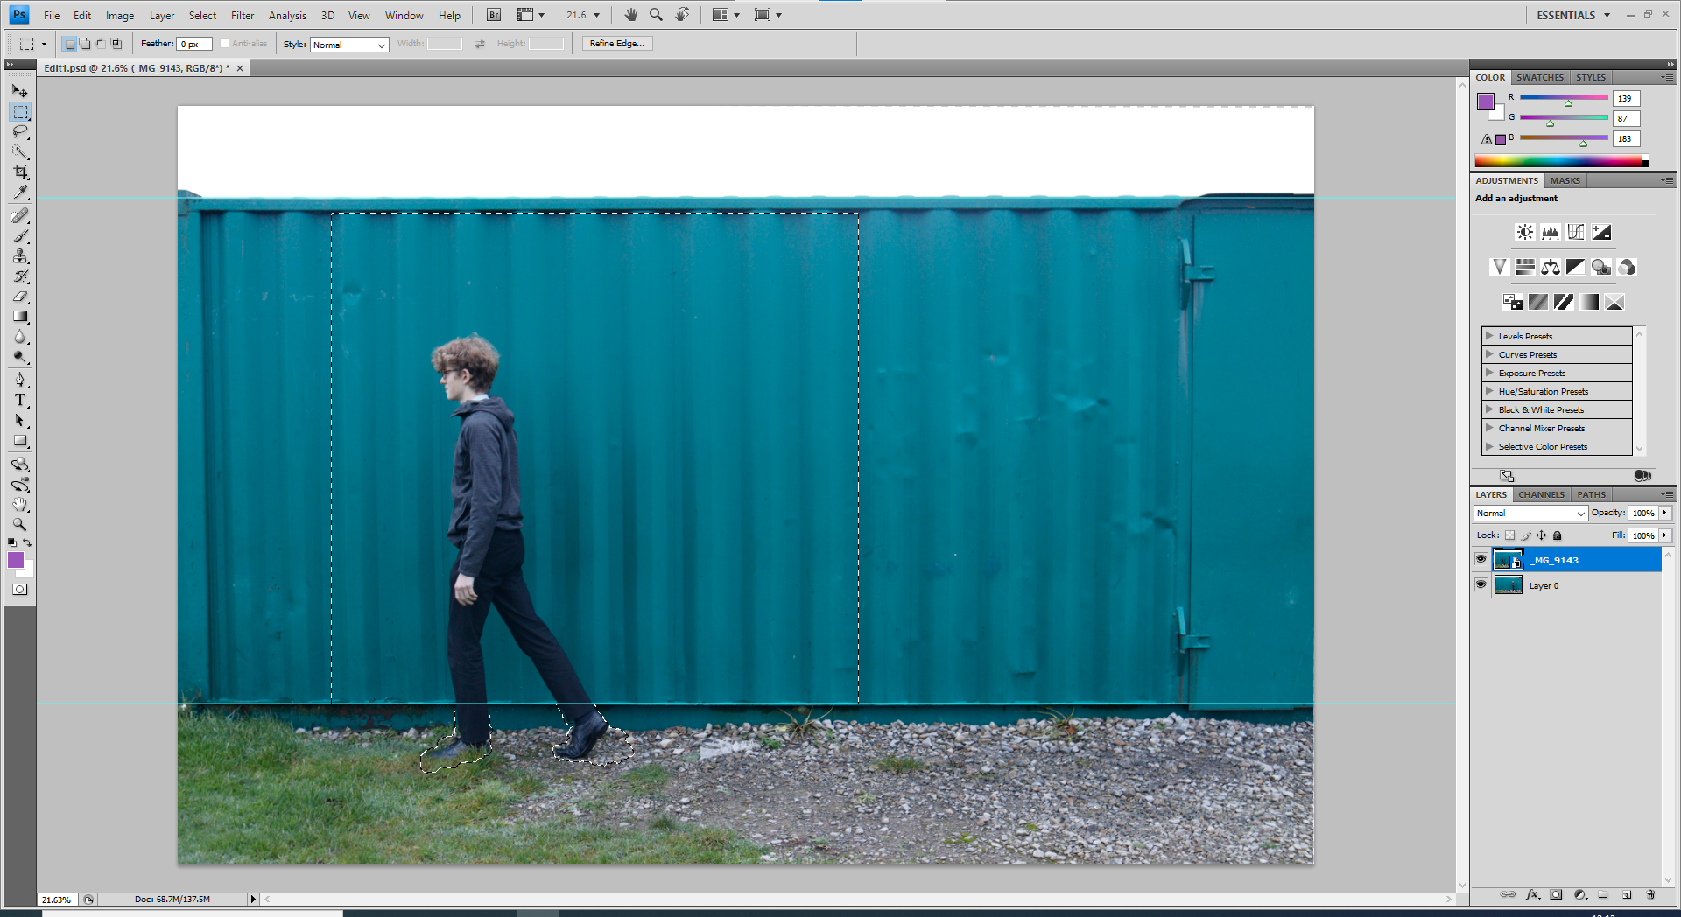Select the Lasso tool

(x=20, y=132)
